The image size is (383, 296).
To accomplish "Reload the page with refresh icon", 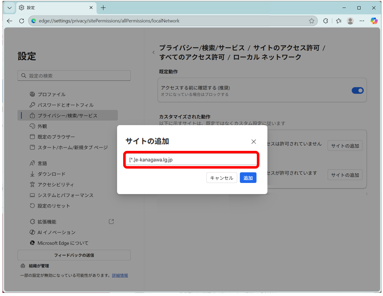I will point(22,21).
